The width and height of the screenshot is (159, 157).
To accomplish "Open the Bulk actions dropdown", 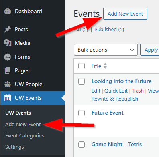I will (x=106, y=50).
